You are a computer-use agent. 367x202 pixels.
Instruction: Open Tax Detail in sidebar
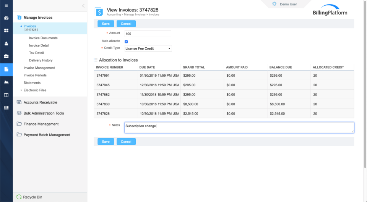click(x=36, y=53)
